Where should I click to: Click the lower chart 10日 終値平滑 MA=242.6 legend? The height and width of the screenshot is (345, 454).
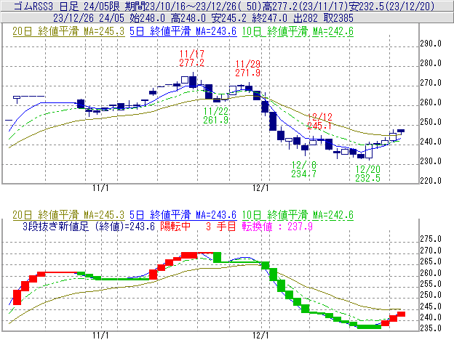coord(298,215)
